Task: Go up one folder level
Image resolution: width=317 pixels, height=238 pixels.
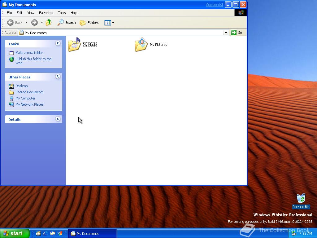Action: [49, 22]
